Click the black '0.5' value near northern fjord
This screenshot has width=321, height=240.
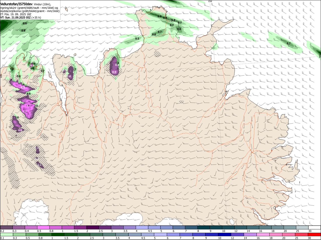(137, 39)
